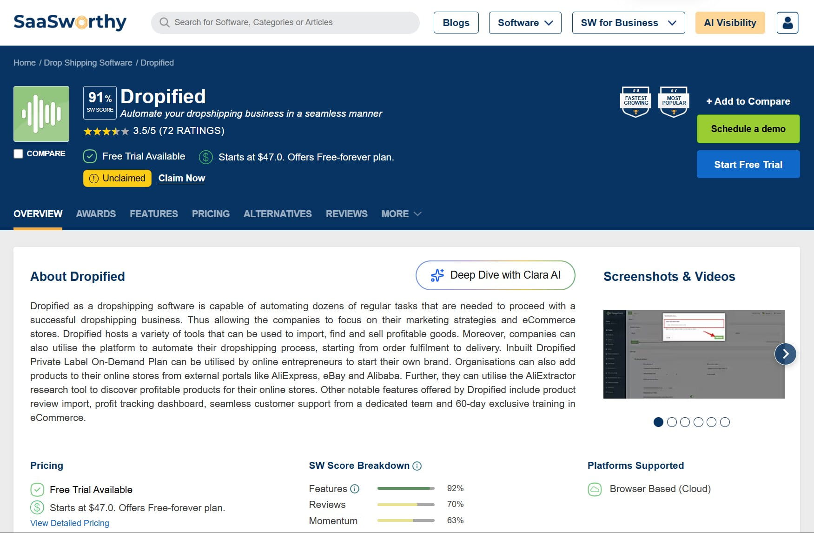Go to next screenshot with arrow

click(785, 354)
